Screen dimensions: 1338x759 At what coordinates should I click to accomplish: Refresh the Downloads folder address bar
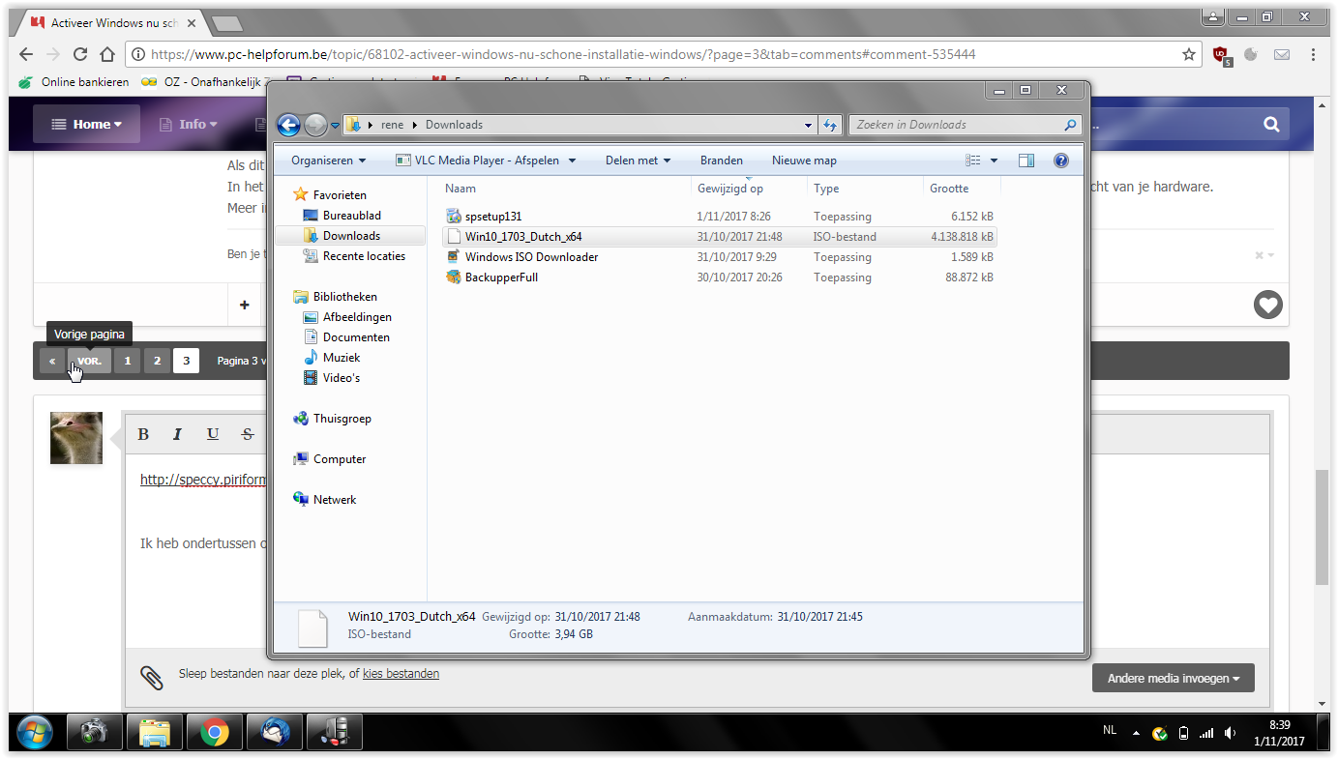(829, 125)
